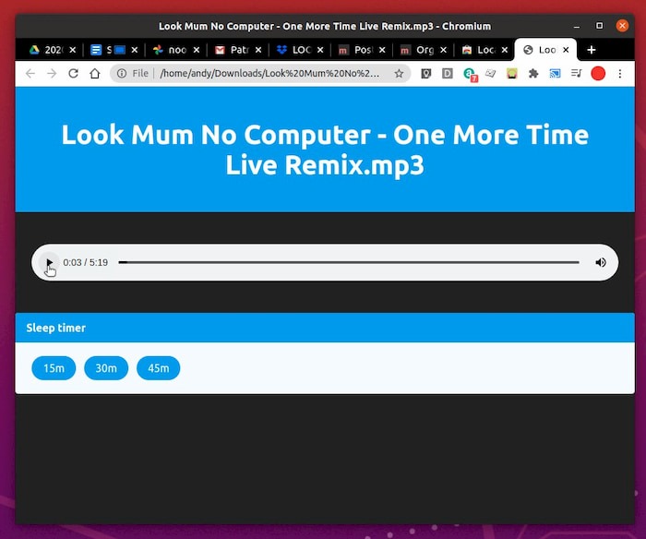Close the Dropbox LOC tab

(320, 50)
